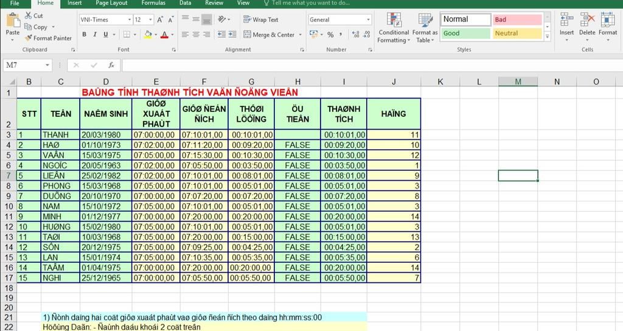Apply the Normal cell style
The image size is (623, 331).
465,19
